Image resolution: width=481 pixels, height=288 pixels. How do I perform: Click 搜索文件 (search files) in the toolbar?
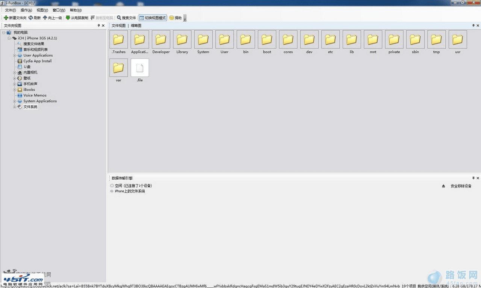tap(126, 18)
